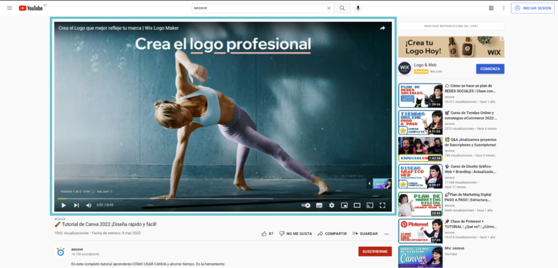Click the Wix Logo & Web avatar
The image size is (558, 268).
pyautogui.click(x=405, y=68)
